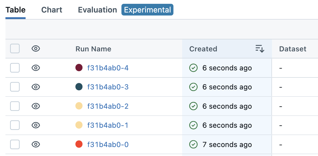
Task: Click "7 seconds ago" in f31b4ab0-0 row
Action: [227, 145]
